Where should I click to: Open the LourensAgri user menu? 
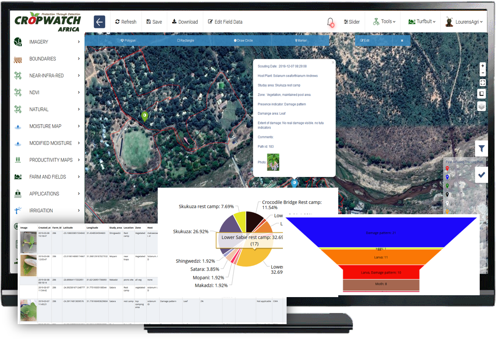pyautogui.click(x=464, y=21)
